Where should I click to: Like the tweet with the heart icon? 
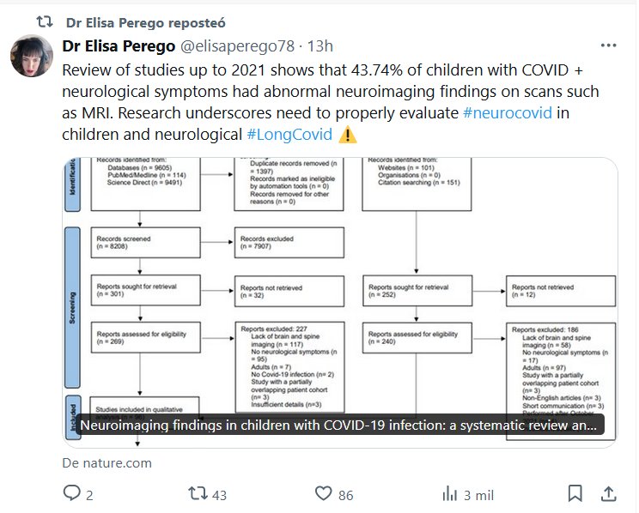coord(323,493)
